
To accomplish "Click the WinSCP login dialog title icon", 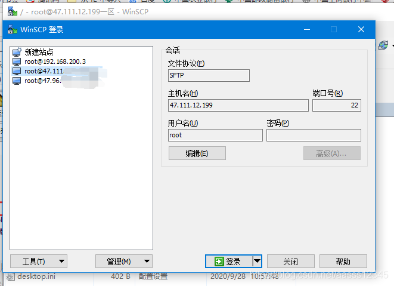I will tap(13, 29).
